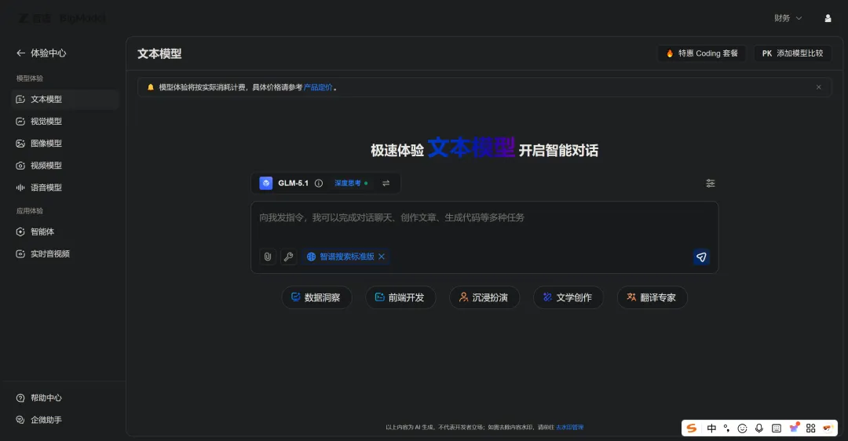The width and height of the screenshot is (848, 441).
Task: Expand the 财务 dropdown menu
Action: tap(788, 18)
